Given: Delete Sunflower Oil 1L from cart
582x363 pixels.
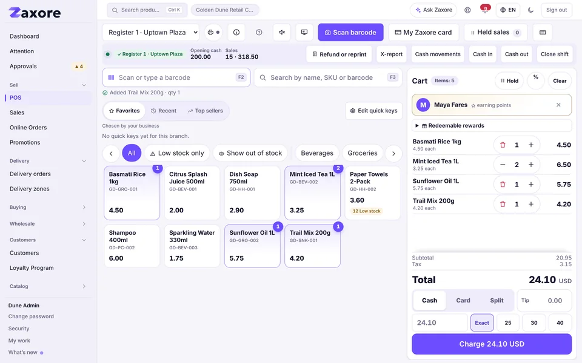Looking at the screenshot, I should pos(503,184).
